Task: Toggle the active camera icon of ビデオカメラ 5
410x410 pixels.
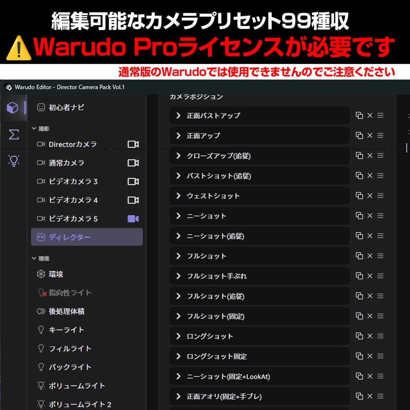Action: coord(133,219)
